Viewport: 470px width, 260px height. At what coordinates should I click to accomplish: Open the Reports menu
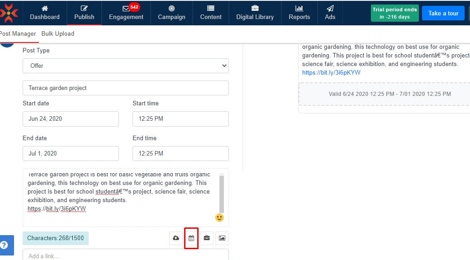pyautogui.click(x=299, y=13)
